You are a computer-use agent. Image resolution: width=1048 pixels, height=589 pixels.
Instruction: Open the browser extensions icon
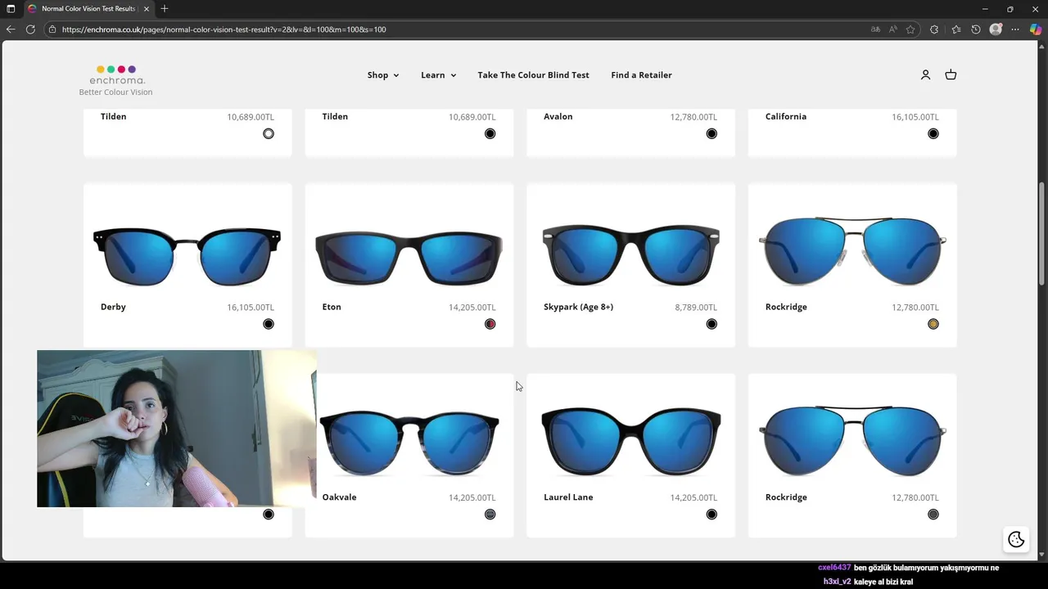[x=934, y=29]
